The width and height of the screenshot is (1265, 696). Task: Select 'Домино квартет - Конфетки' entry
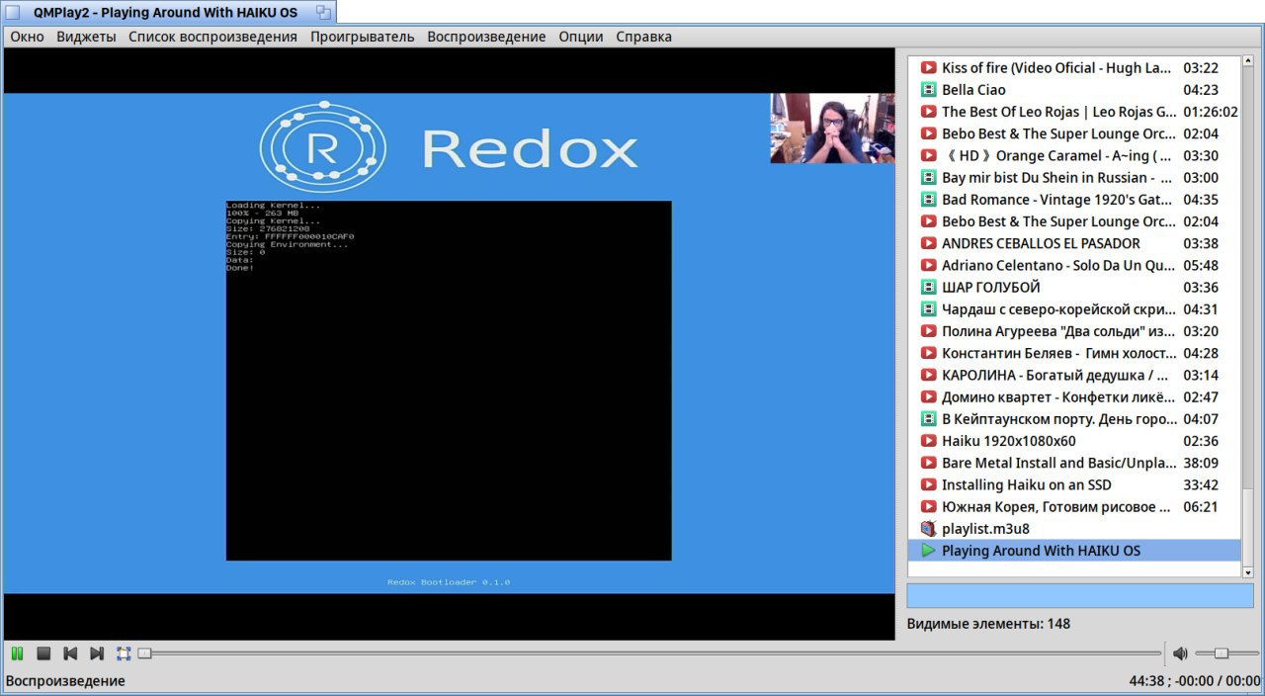(x=1074, y=397)
